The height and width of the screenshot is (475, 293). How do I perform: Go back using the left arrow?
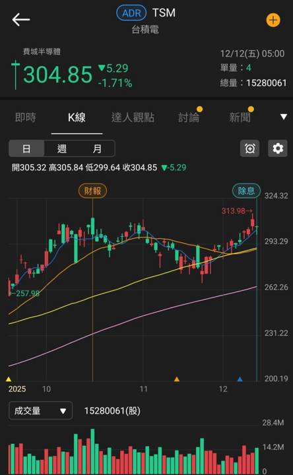point(21,20)
